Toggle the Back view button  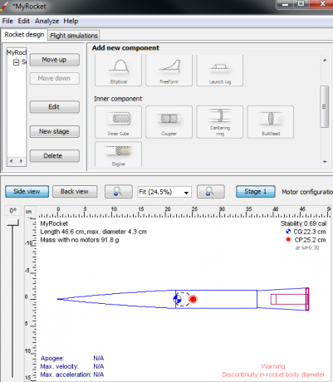click(x=75, y=192)
